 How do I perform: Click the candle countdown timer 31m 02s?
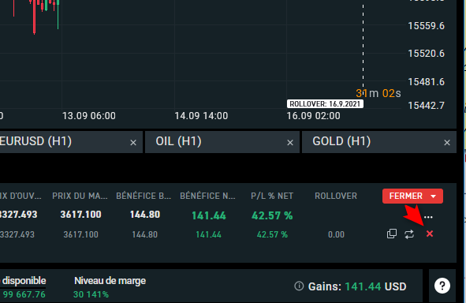click(x=378, y=93)
